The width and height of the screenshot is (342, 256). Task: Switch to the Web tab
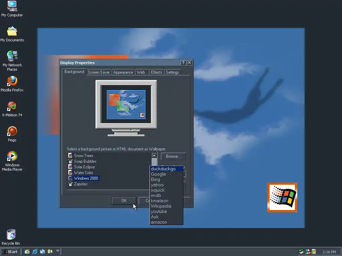(141, 72)
